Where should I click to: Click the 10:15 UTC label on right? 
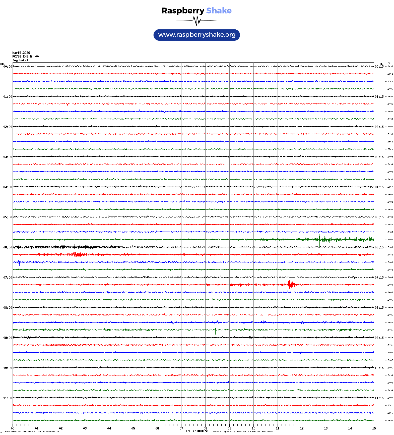(x=379, y=368)
